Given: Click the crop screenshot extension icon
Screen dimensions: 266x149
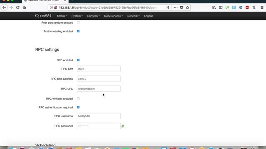Looking at the screenshot, I should pyautogui.click(x=254, y=7).
